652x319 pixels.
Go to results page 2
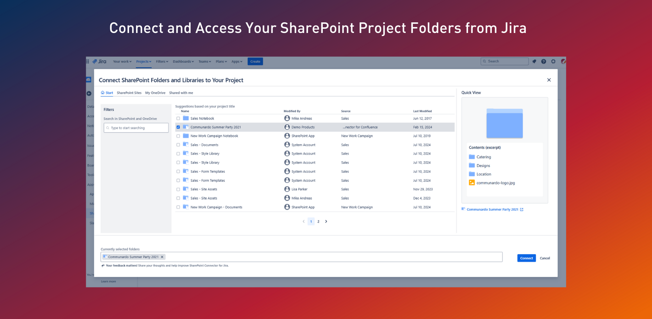click(318, 221)
